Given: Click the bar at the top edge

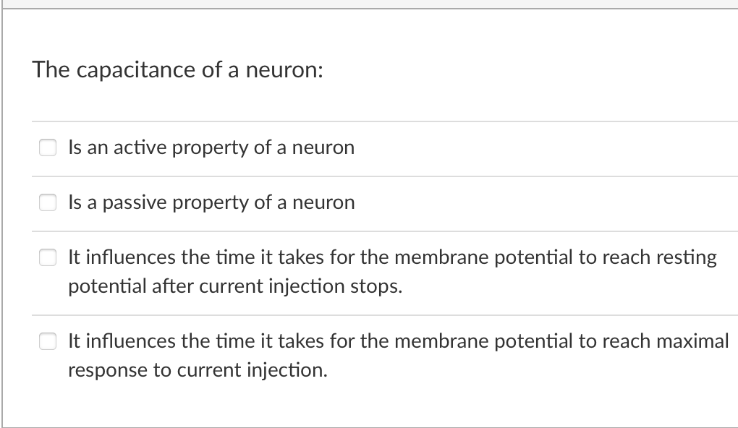Looking at the screenshot, I should click(x=369, y=4).
